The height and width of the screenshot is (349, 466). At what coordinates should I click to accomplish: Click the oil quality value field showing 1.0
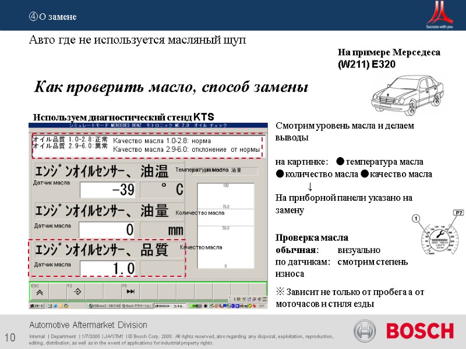tap(108, 268)
